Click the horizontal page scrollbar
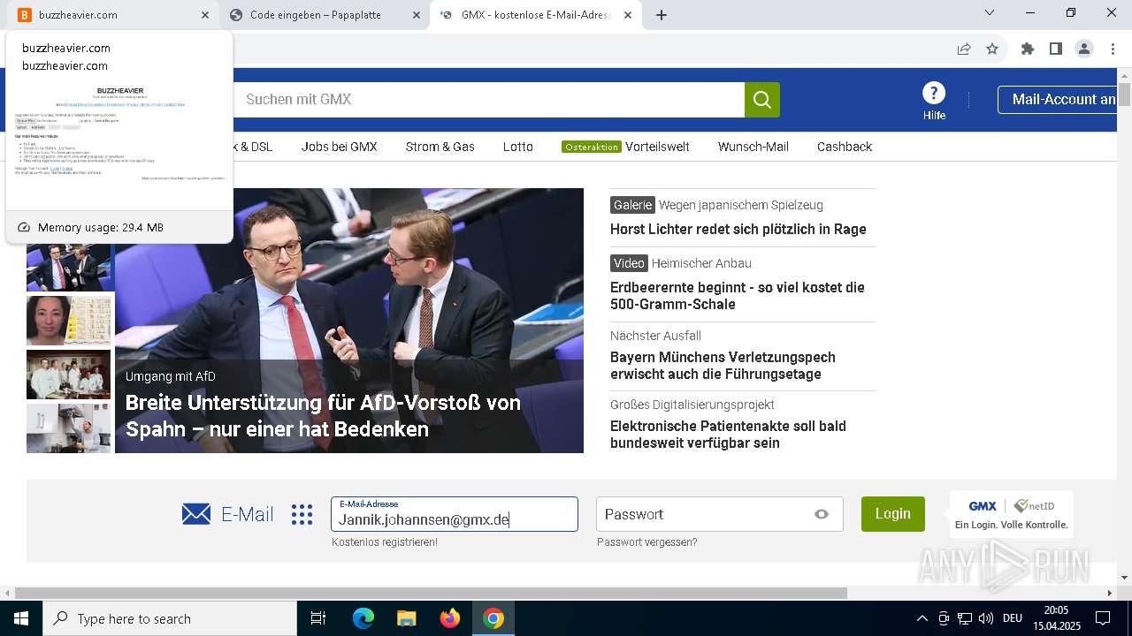This screenshot has height=636, width=1132. point(431,593)
